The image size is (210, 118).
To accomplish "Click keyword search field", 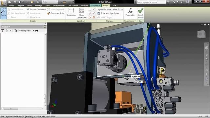I will click(x=151, y=2).
